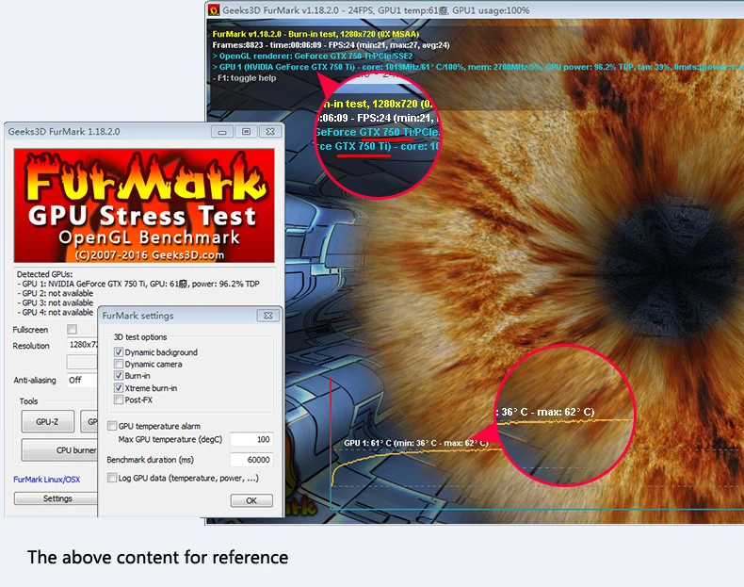Click the OpenGL renderer overlay line

point(313,56)
